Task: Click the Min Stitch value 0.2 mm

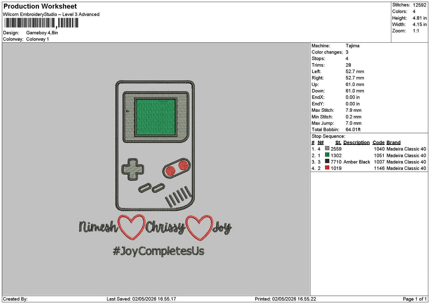Action: (x=354, y=117)
